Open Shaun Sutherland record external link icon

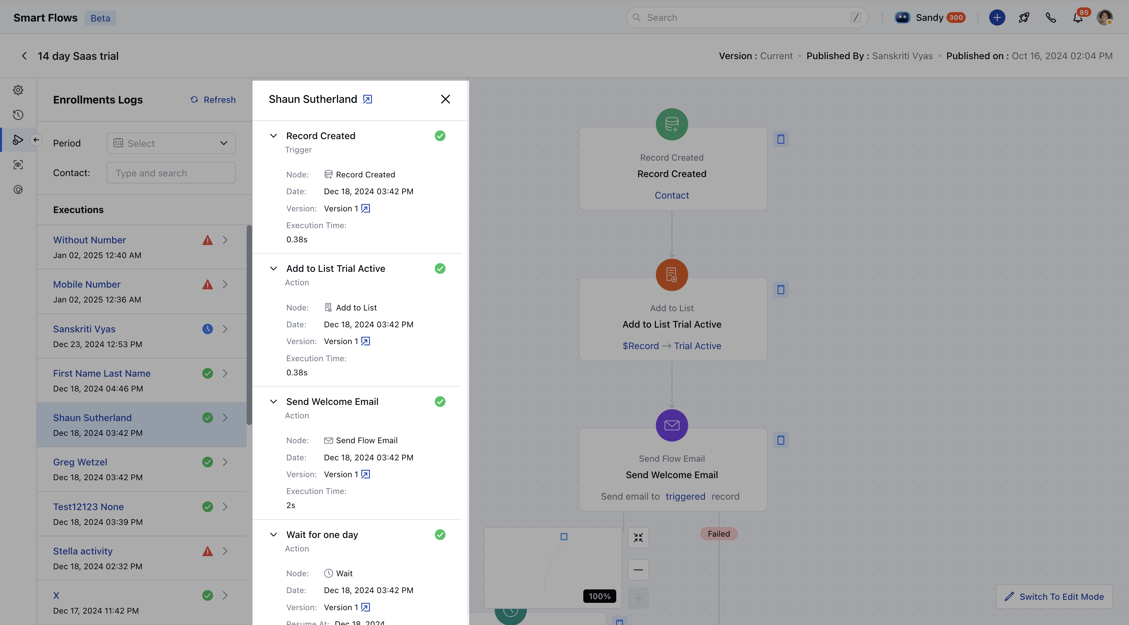click(x=367, y=99)
